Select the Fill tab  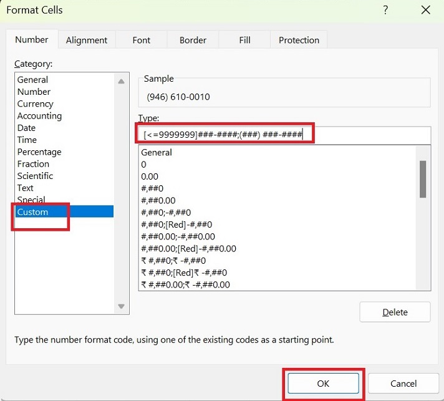click(x=245, y=40)
